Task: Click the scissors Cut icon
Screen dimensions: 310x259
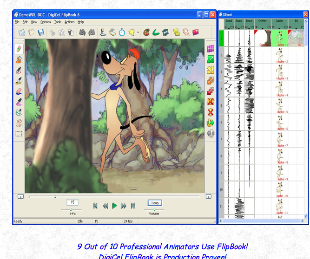Action: (x=52, y=32)
